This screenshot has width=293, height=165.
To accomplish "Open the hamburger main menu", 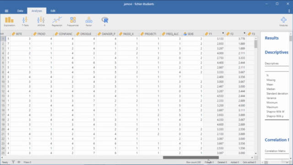I will [6, 11].
